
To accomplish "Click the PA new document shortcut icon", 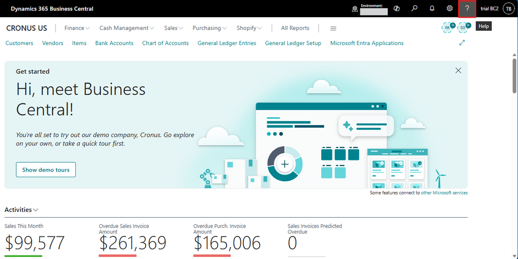I will [448, 27].
